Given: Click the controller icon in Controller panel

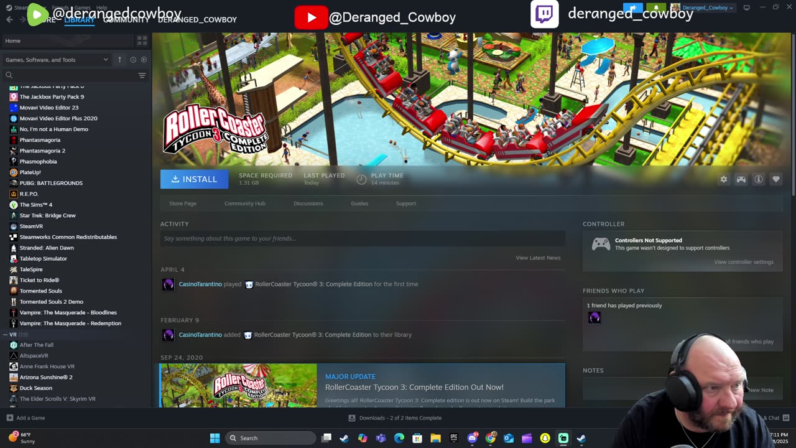Looking at the screenshot, I should [601, 244].
